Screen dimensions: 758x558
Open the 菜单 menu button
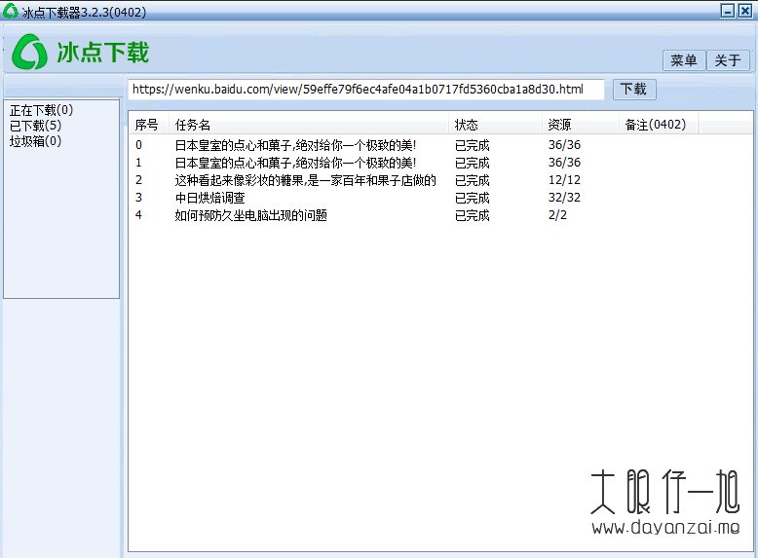684,60
